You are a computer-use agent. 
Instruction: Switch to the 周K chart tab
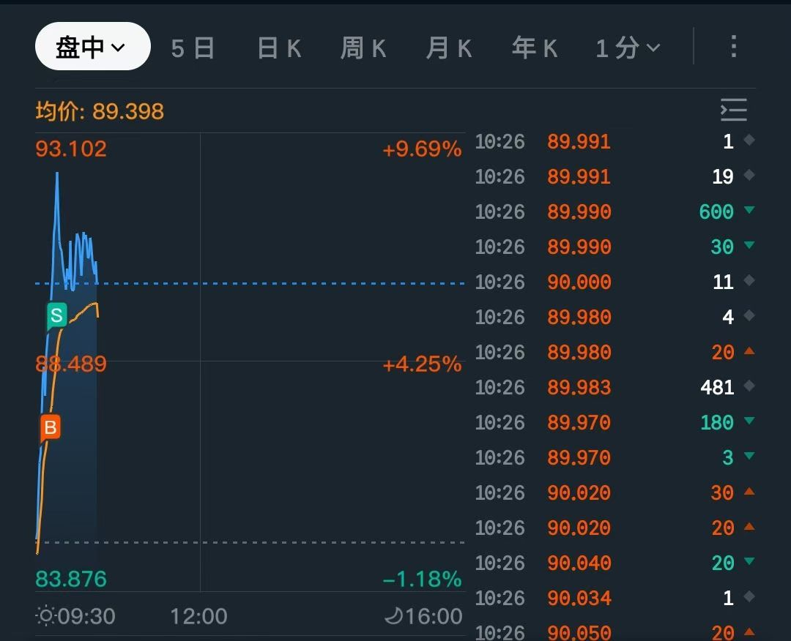(363, 48)
